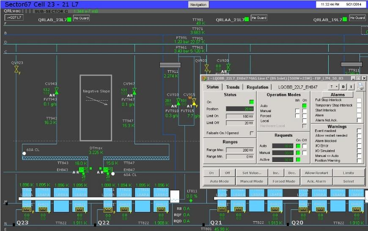Toggle Manual request Off checkbox

(x=305, y=153)
